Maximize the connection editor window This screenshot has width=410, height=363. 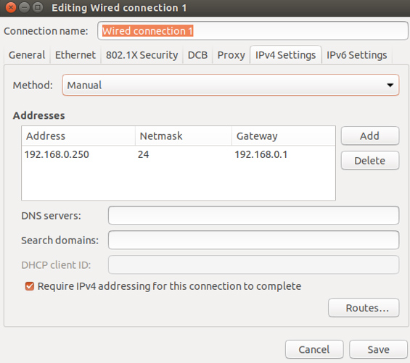38,7
